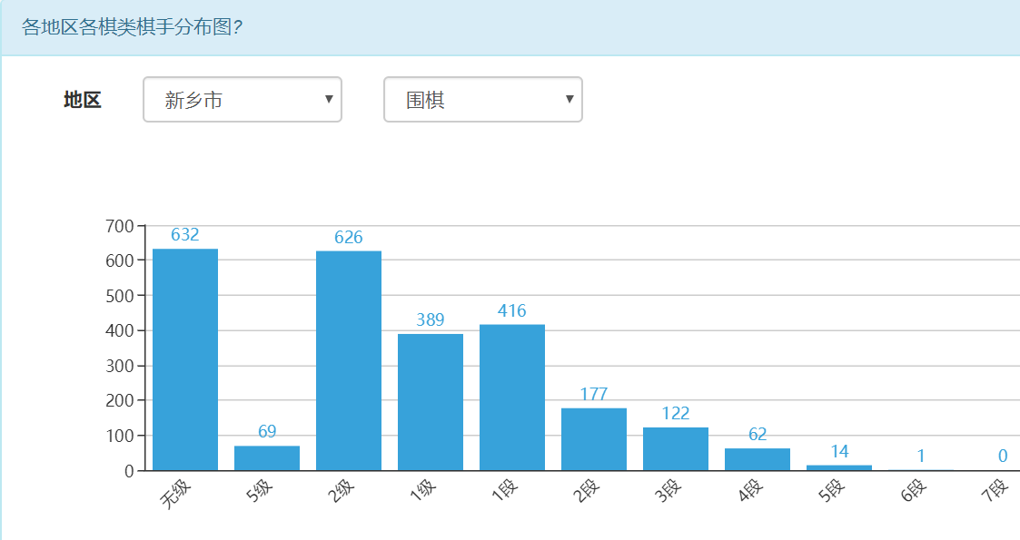Screen dimensions: 1020x540
Task: Select the 1段 bar showing 416
Action: [512, 398]
